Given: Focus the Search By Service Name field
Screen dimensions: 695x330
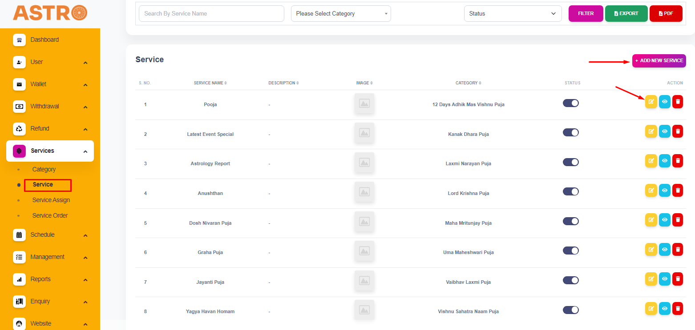Looking at the screenshot, I should tap(211, 13).
